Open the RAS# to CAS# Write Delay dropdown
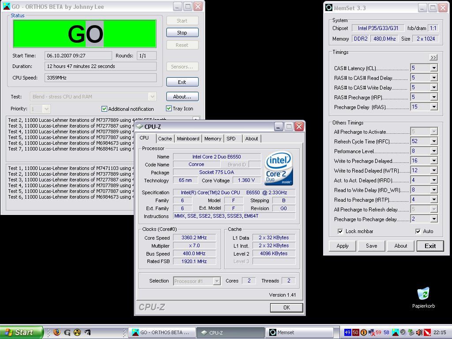 (x=434, y=87)
